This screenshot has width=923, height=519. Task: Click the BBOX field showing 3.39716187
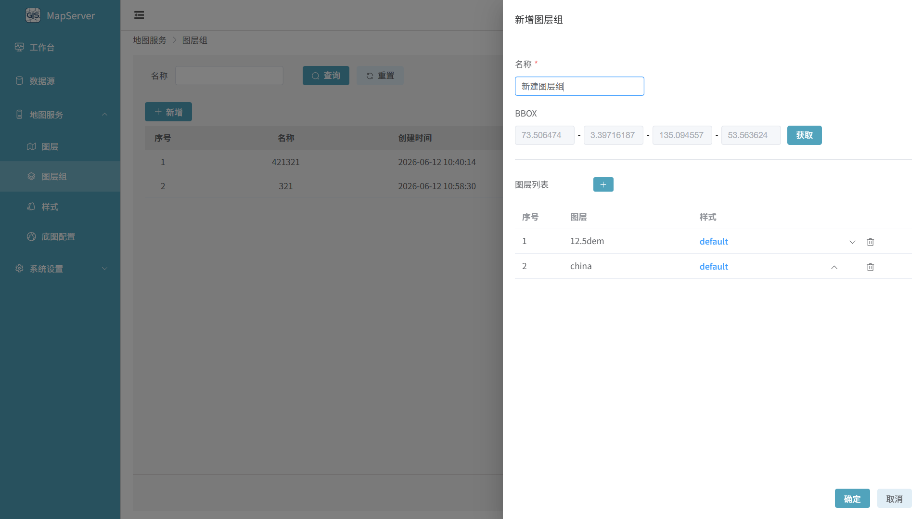pyautogui.click(x=614, y=135)
